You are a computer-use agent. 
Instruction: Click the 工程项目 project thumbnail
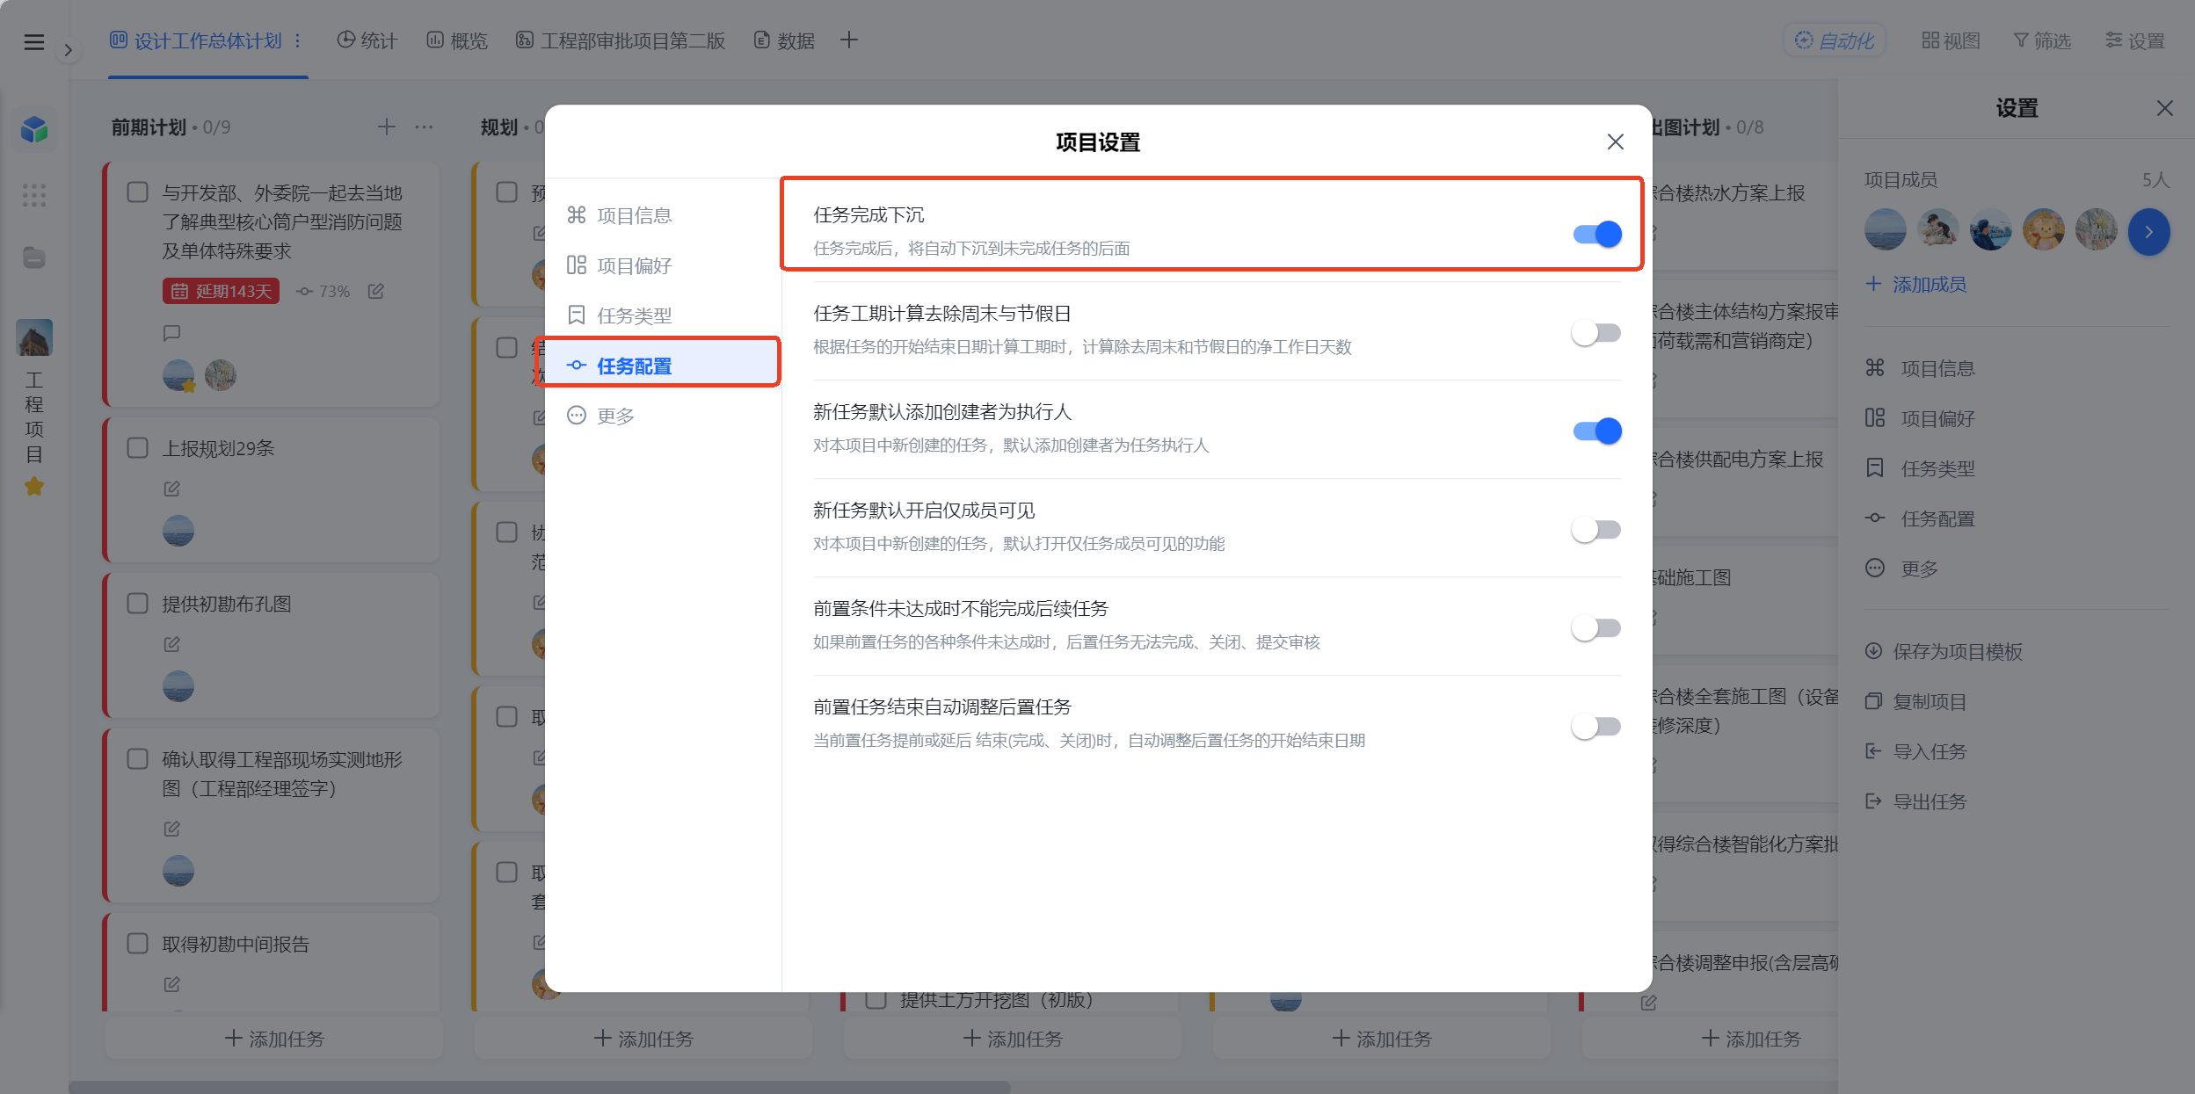pos(34,337)
